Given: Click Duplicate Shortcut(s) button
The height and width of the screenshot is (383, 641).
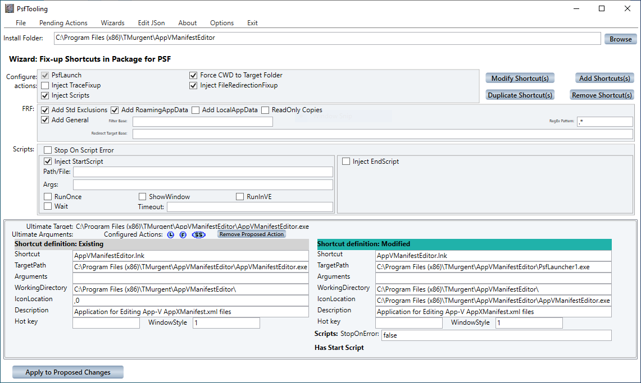Looking at the screenshot, I should (520, 95).
